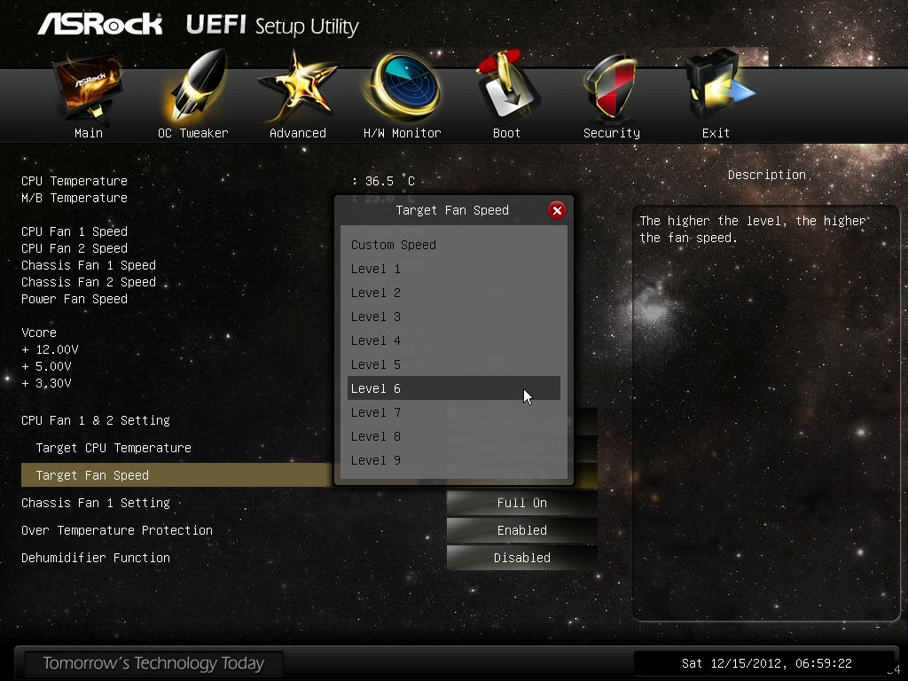908x681 pixels.
Task: Click the date and time display
Action: tap(767, 663)
